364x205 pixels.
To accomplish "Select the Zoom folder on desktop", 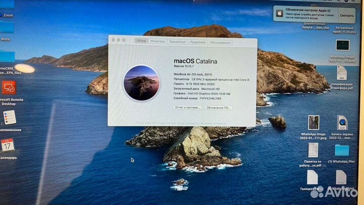I will 7,5.
